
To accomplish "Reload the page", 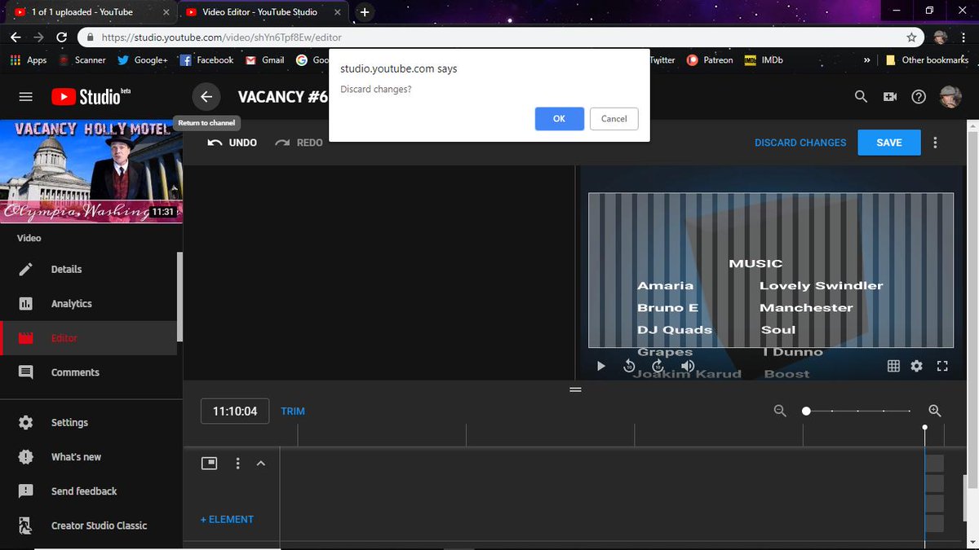I will click(62, 37).
